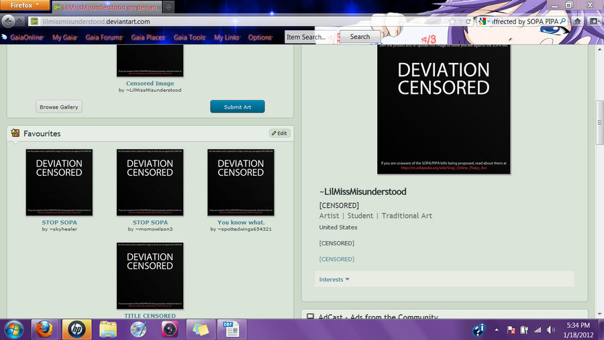Select the LilMissMisunderstood browser tab
Screen dimensions: 604x340
[107, 7]
